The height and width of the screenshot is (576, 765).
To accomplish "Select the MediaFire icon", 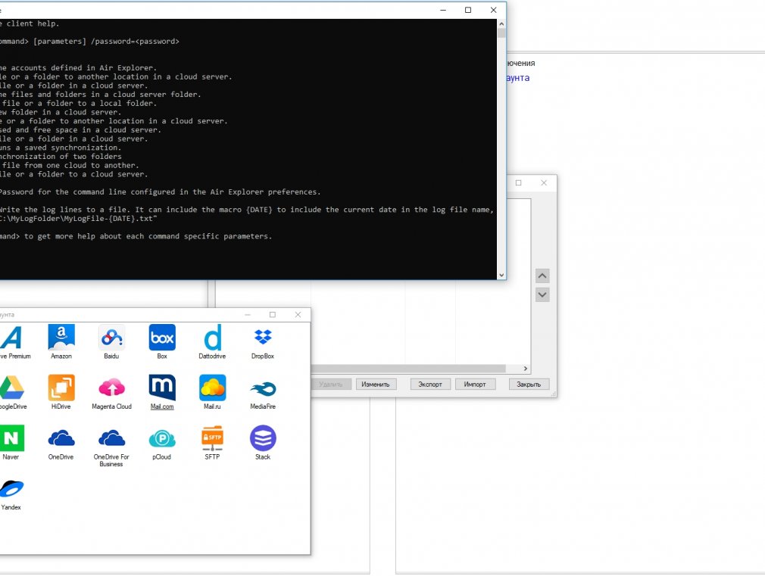I will 263,388.
